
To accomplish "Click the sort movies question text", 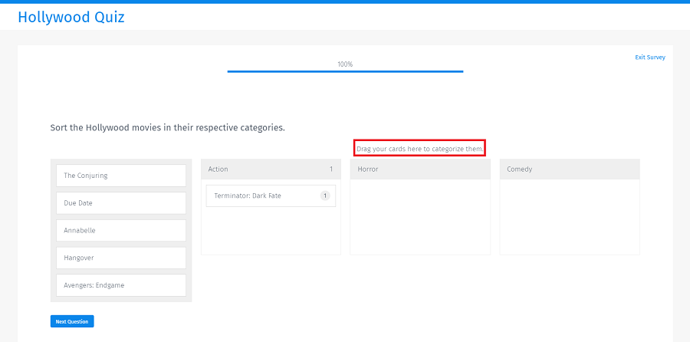I will [x=168, y=128].
